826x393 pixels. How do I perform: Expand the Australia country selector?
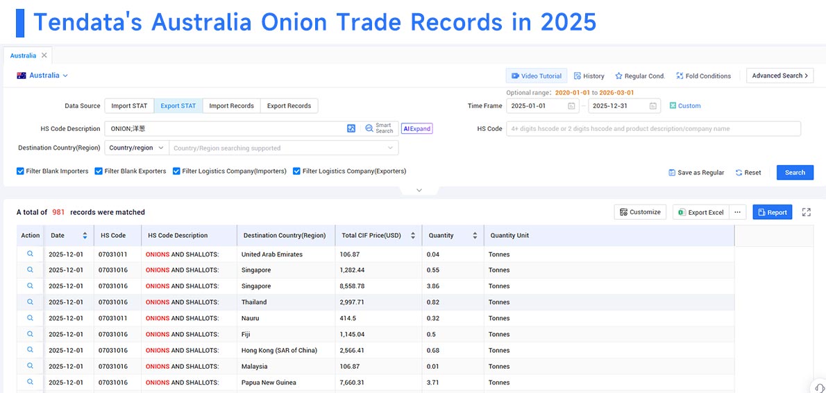[x=42, y=76]
